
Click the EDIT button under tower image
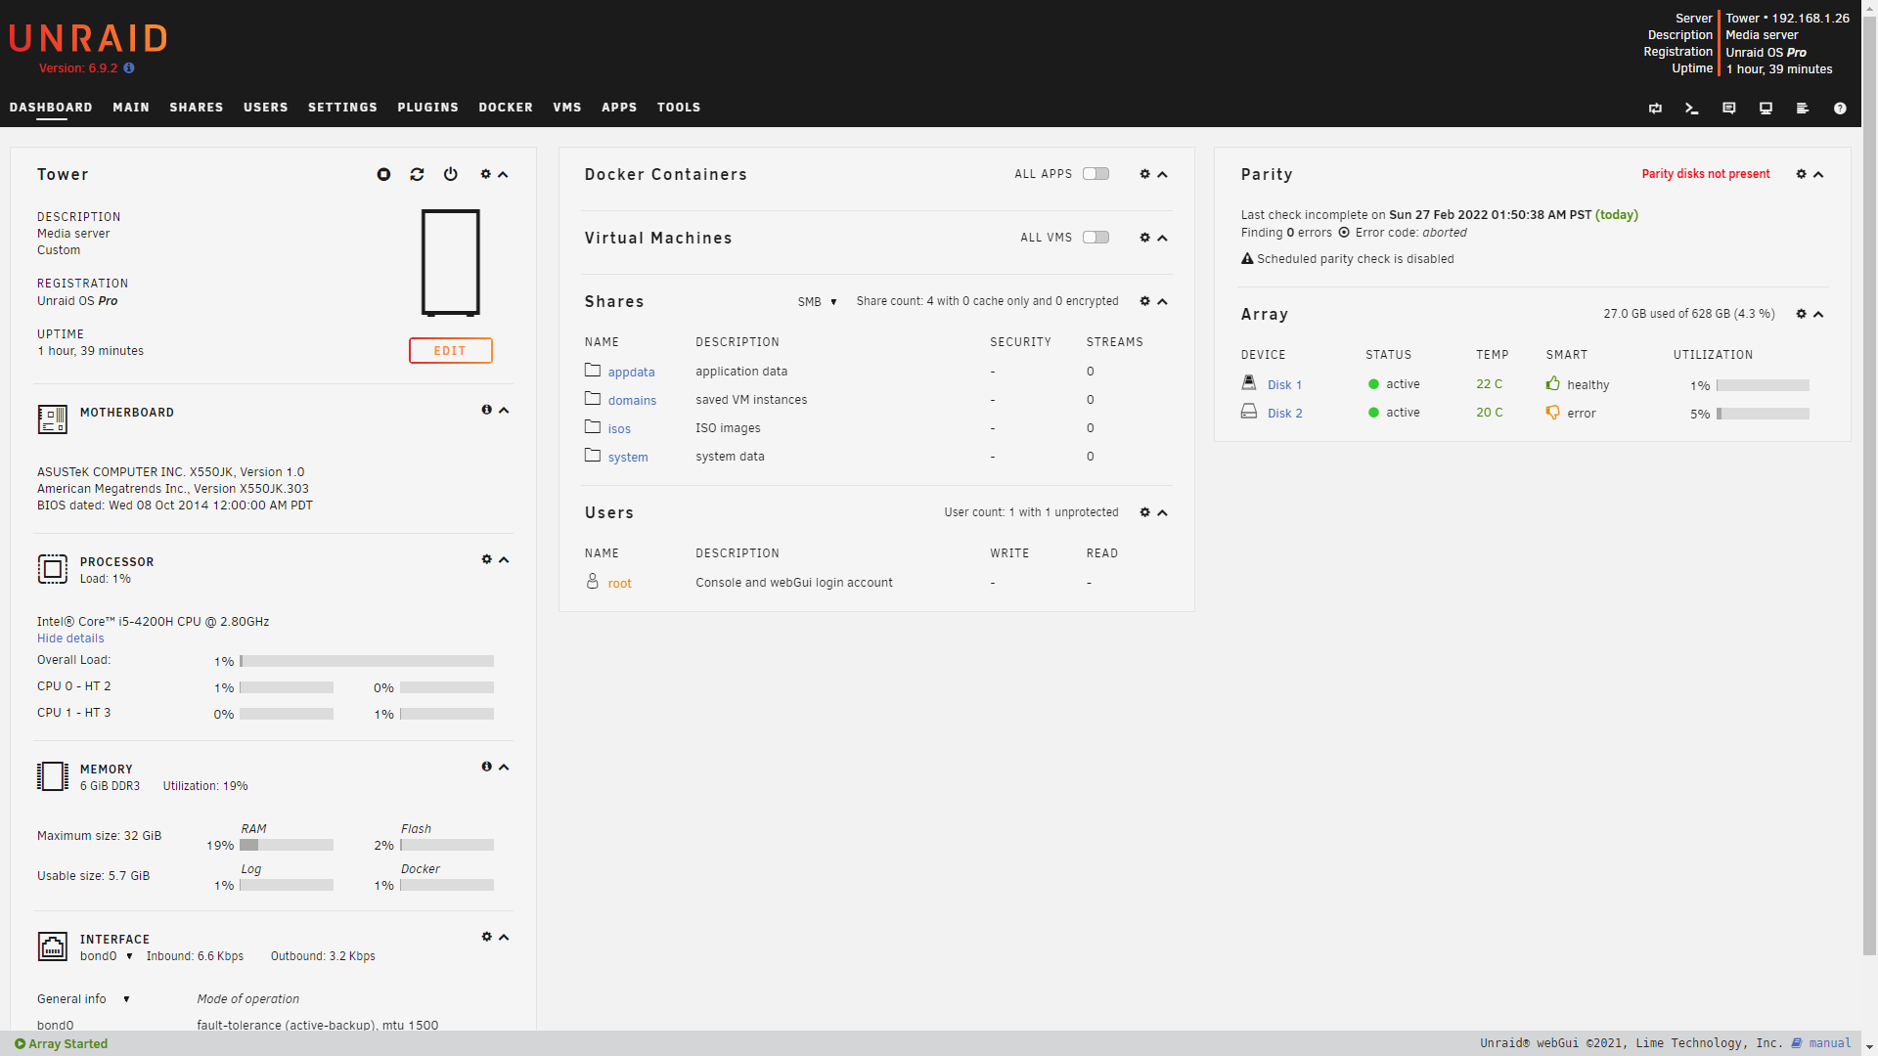point(450,351)
